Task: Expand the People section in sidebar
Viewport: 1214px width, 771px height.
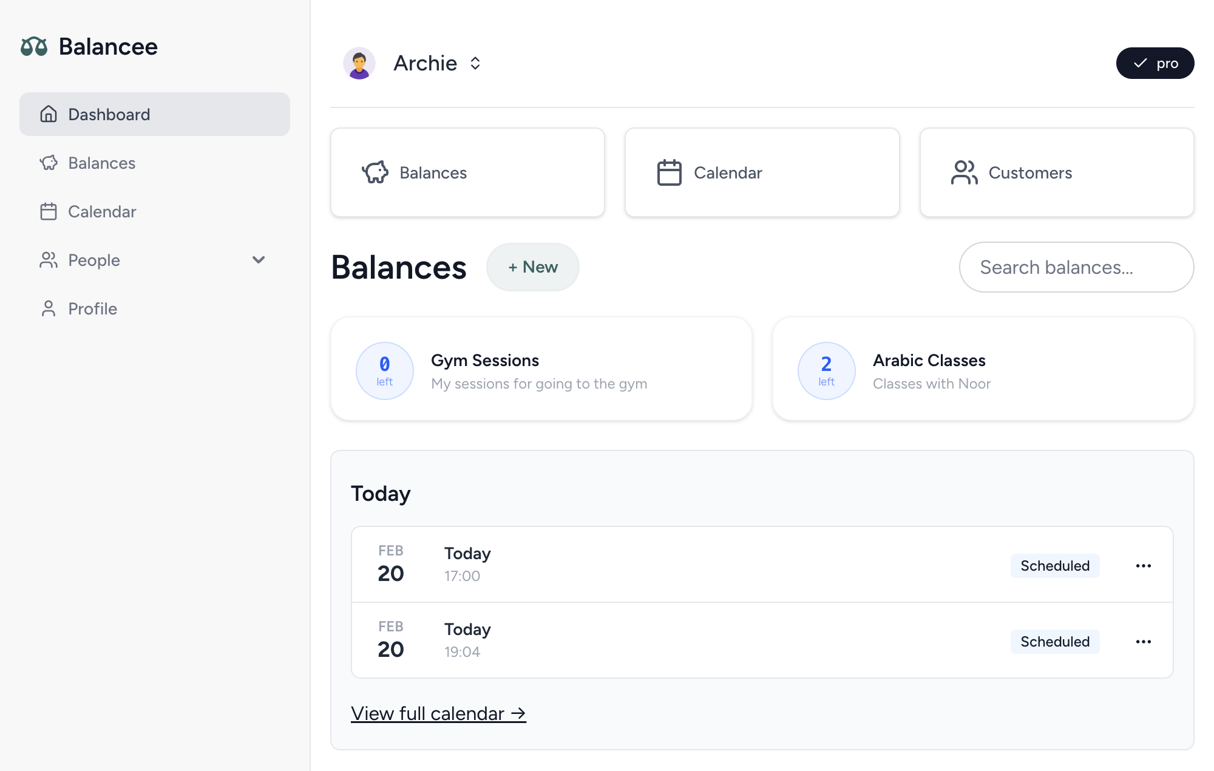Action: [x=259, y=260]
